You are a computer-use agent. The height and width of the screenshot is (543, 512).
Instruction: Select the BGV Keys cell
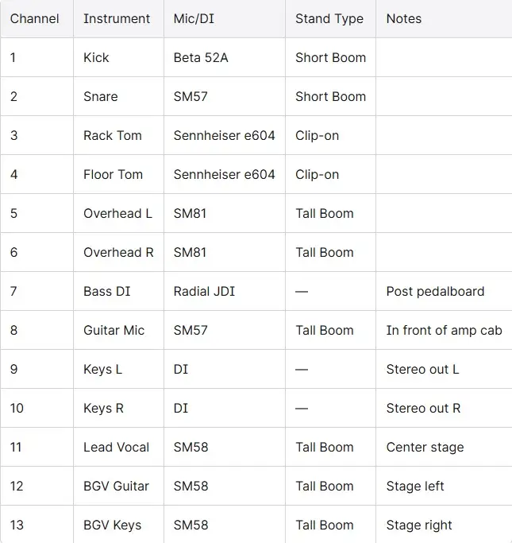click(112, 525)
